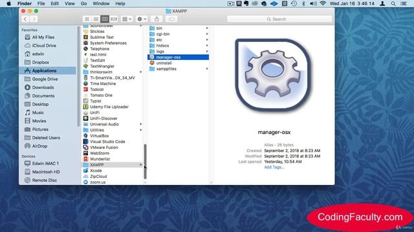Expand the htdocs folder arrow
This screenshot has width=414, height=232.
pos(207,46)
